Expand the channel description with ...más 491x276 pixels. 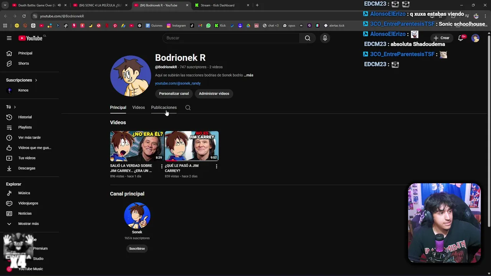(249, 75)
